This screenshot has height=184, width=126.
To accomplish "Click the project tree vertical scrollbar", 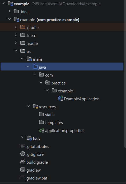I will 125,73.
